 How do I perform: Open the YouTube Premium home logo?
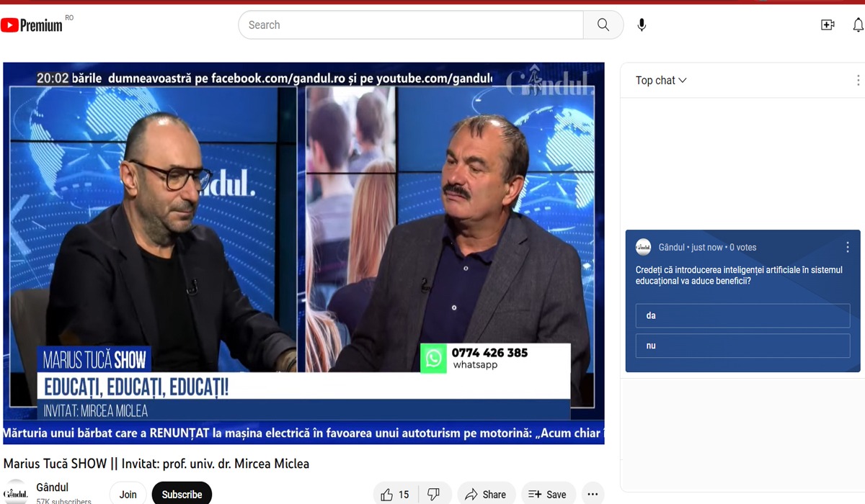tap(32, 25)
